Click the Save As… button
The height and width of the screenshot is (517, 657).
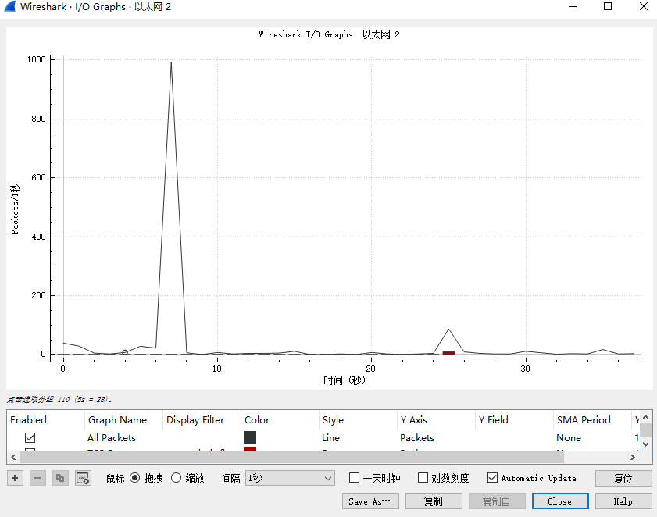pos(370,501)
